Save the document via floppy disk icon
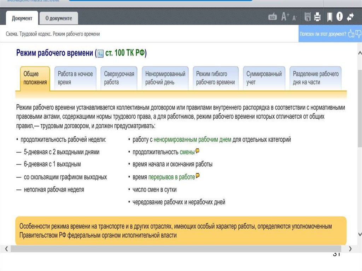362x271 pixels. pos(307,17)
